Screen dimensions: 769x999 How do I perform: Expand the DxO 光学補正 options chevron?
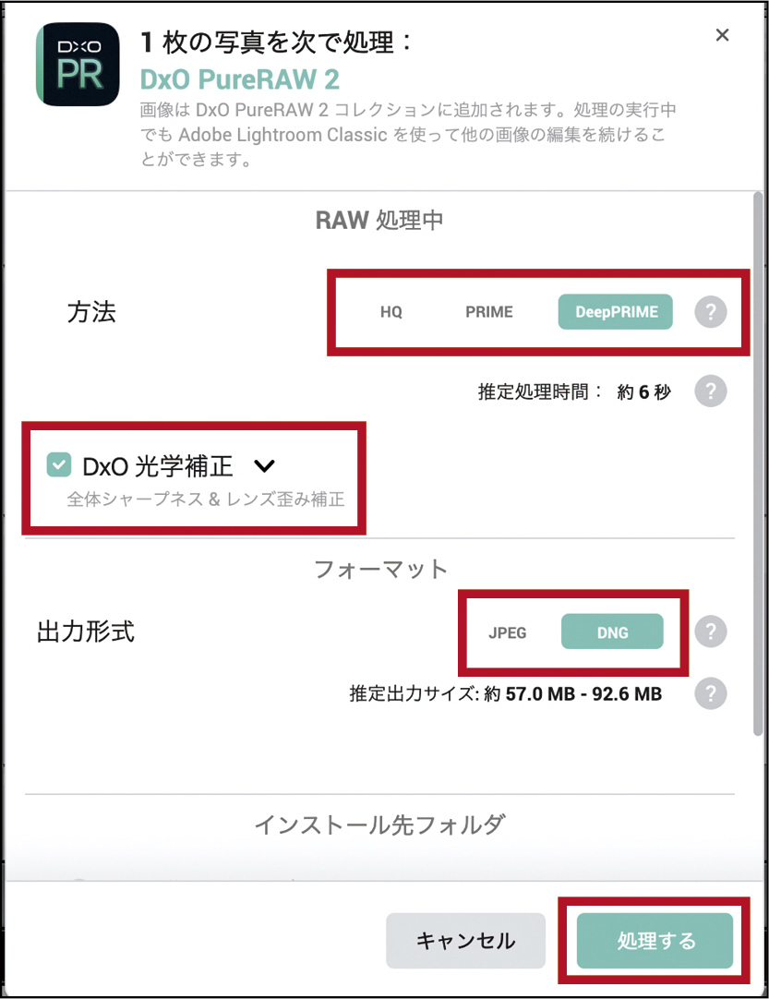[x=264, y=466]
